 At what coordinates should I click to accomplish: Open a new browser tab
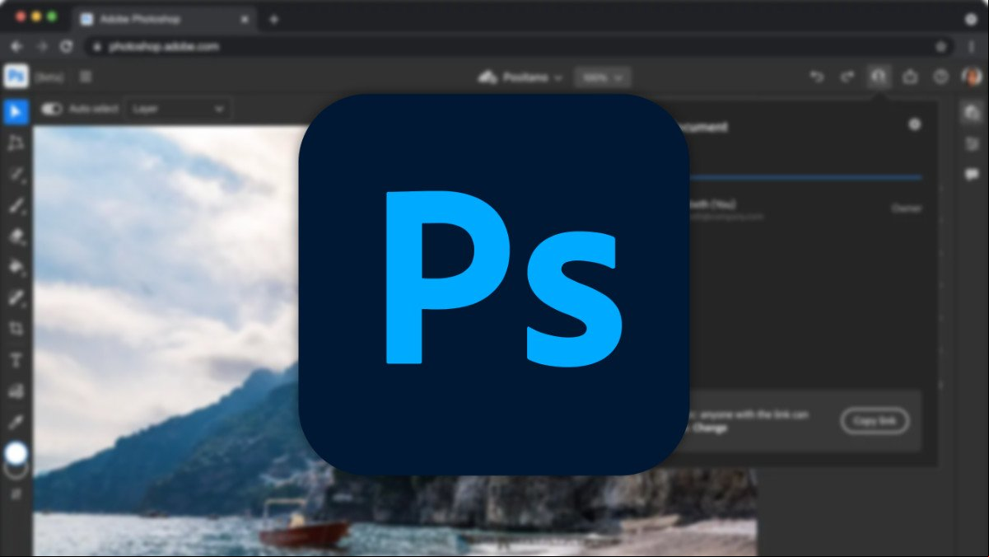pos(274,19)
